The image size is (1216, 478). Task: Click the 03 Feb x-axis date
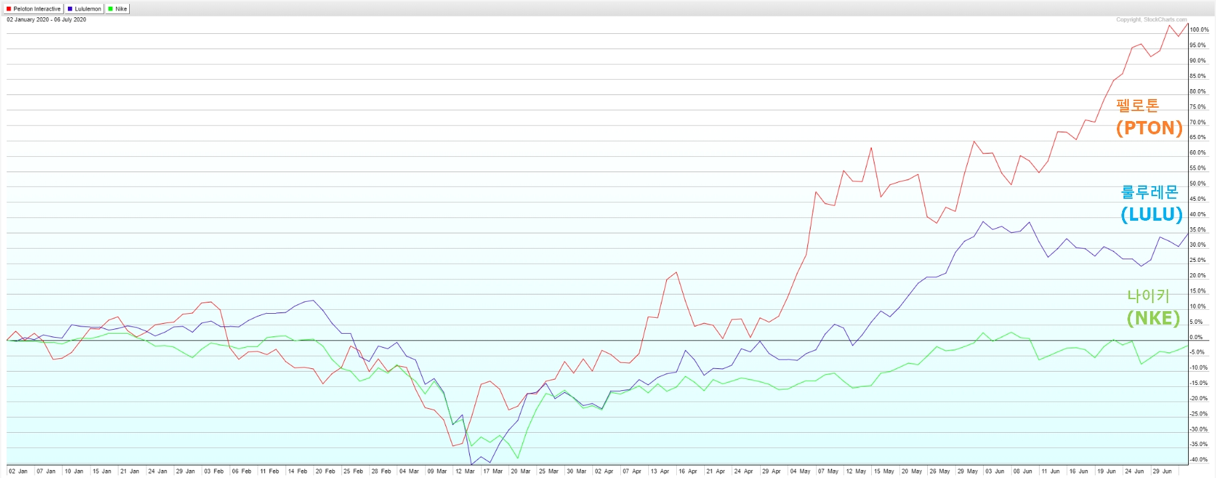click(214, 471)
